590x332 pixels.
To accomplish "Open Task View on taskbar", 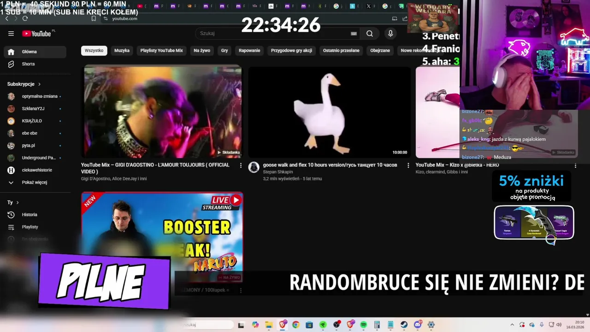I will tap(241, 325).
